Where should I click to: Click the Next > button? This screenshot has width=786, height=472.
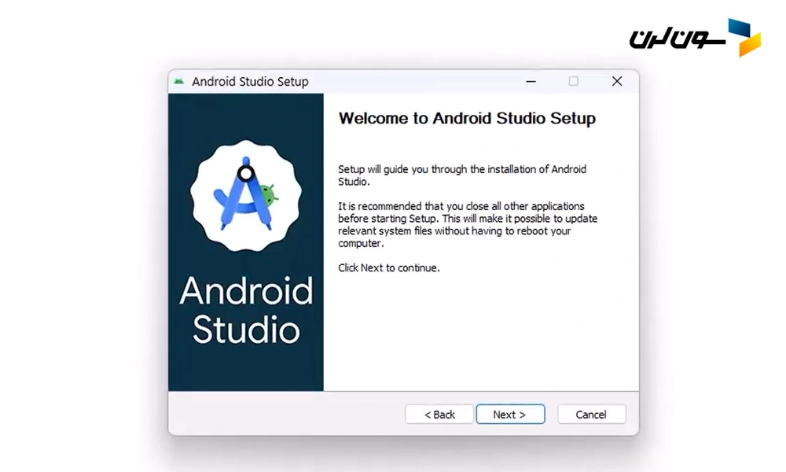pyautogui.click(x=510, y=415)
